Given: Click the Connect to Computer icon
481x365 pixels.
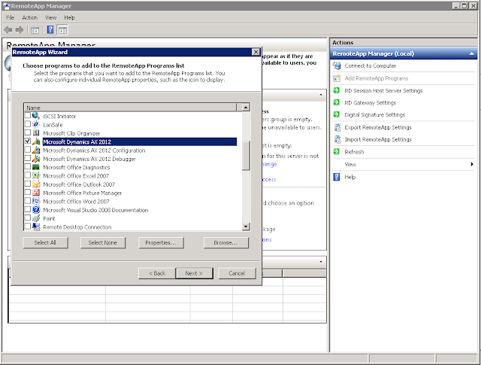Looking at the screenshot, I should 337,65.
